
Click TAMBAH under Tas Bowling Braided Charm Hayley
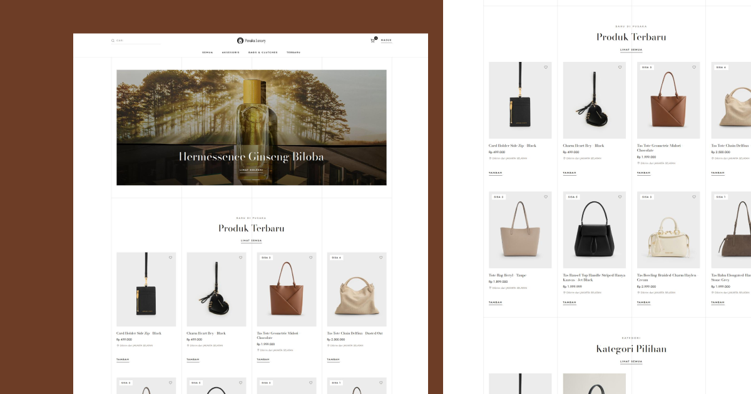643,302
